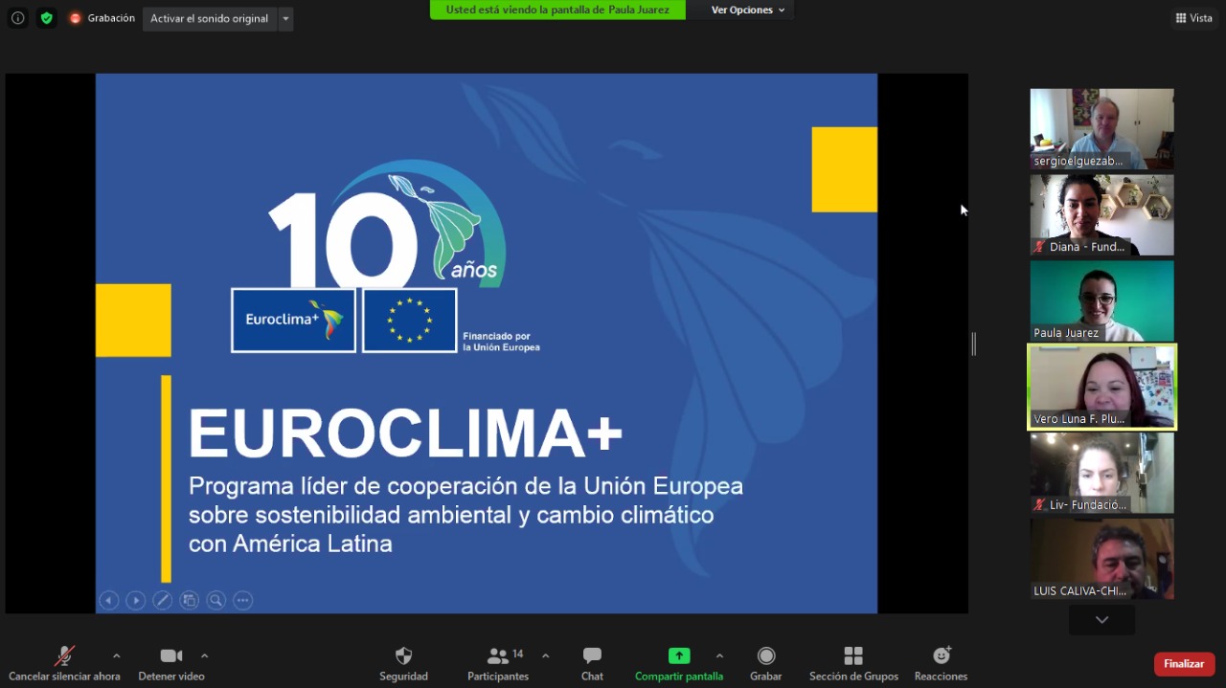This screenshot has height=688, width=1226.
Task: Click the zoom magnifier icon on slide
Action: [x=216, y=600]
